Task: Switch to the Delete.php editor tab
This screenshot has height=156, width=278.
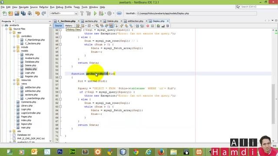Action: coord(113,21)
